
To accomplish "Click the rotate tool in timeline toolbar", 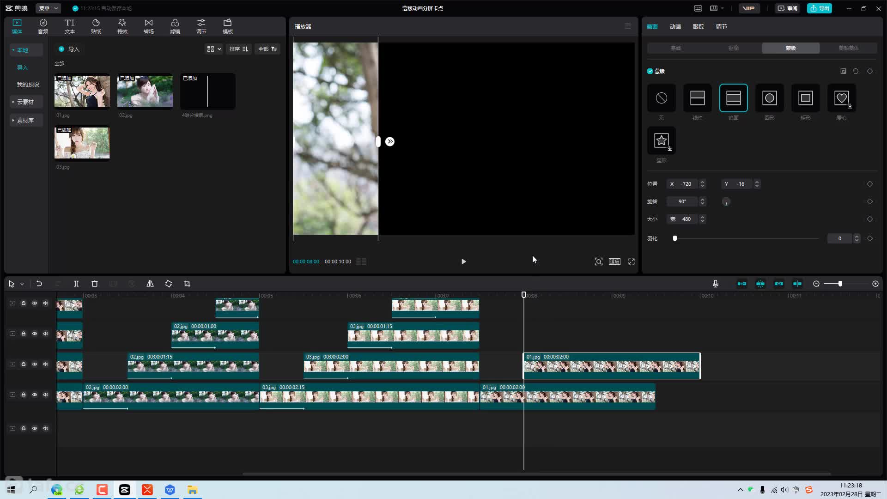I will pos(169,284).
